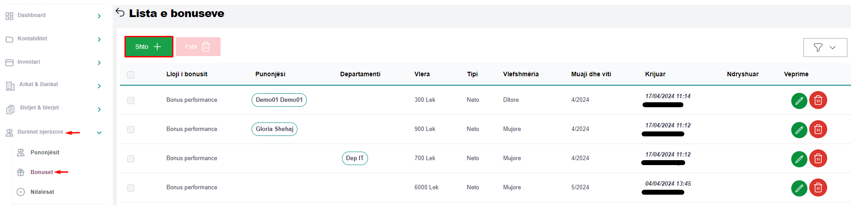
Task: Delete the Gloria Shehaj bonus row
Action: tap(818, 130)
